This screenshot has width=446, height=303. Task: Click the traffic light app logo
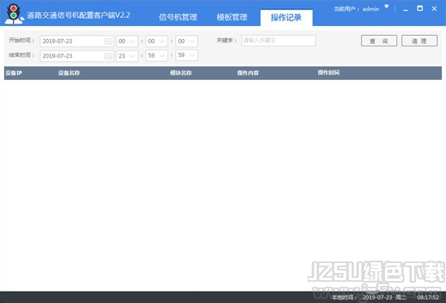pos(14,14)
